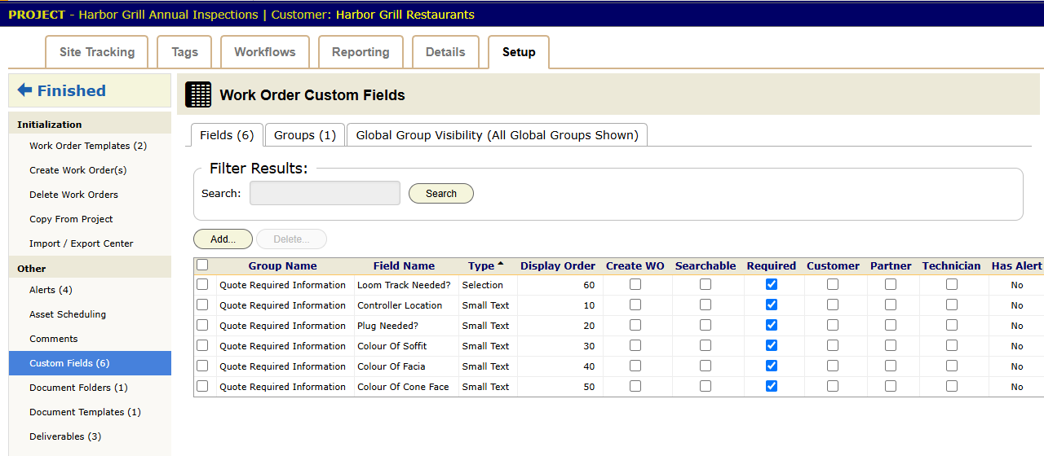Image resolution: width=1044 pixels, height=456 pixels.
Task: Check Create WO for Colour Of Cone Face
Action: (x=635, y=386)
